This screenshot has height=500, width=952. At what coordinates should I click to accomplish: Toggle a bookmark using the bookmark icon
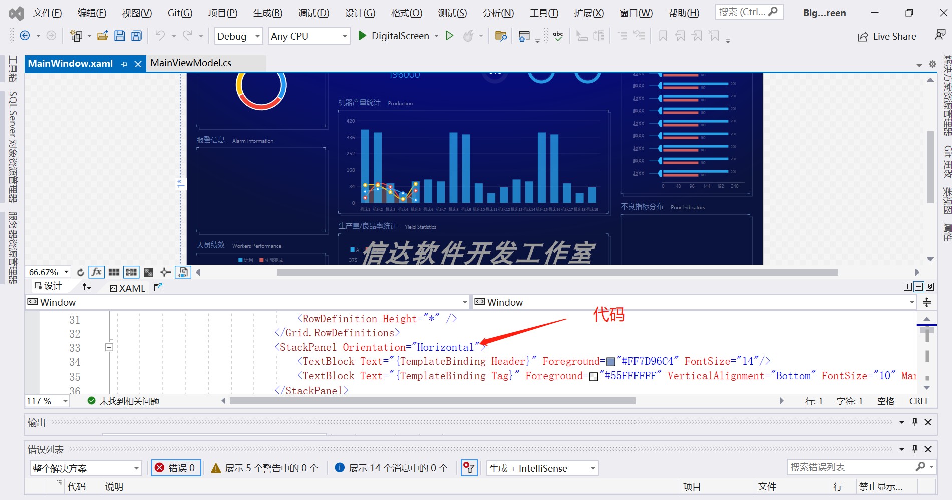click(x=663, y=36)
